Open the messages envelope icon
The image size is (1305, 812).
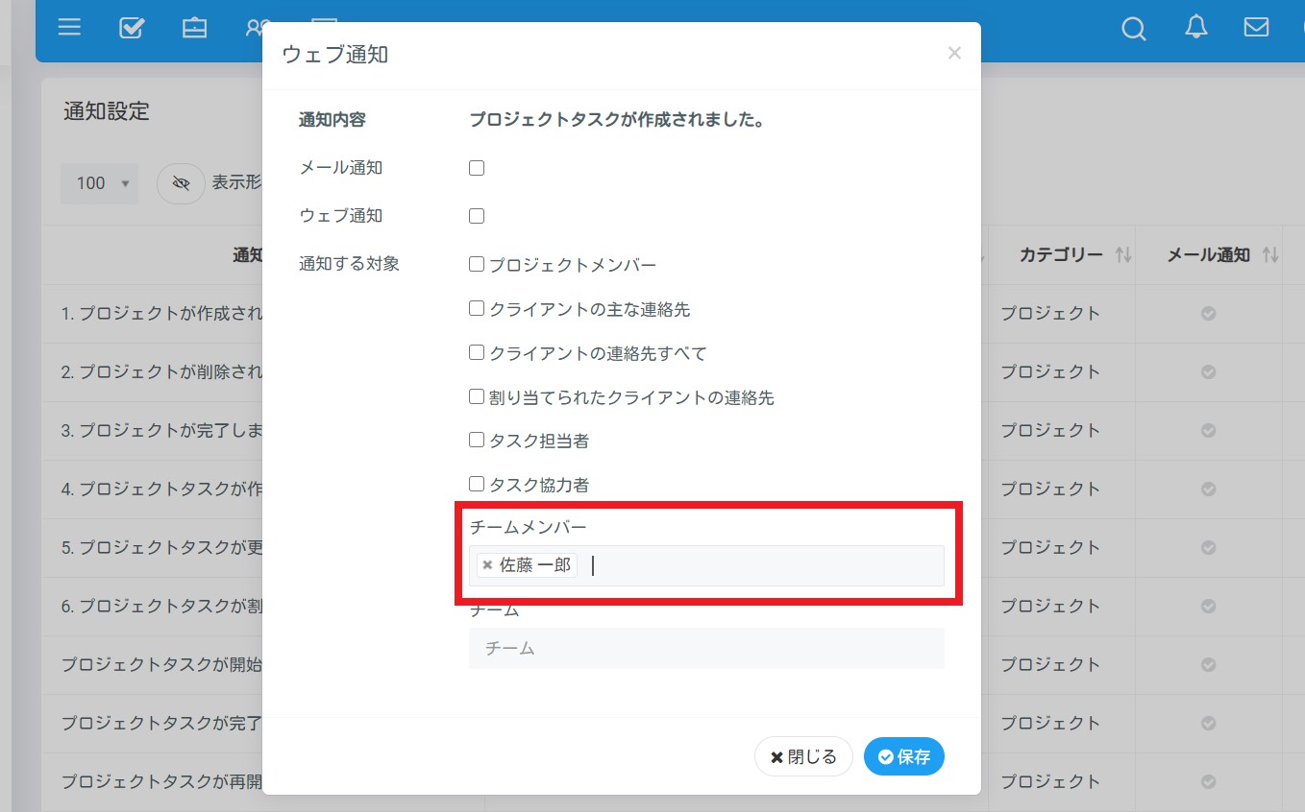[1256, 27]
